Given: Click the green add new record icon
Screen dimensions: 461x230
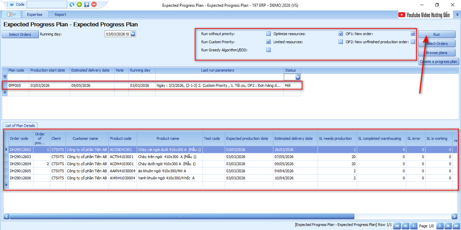Looking at the screenshot, I should (79, 4).
